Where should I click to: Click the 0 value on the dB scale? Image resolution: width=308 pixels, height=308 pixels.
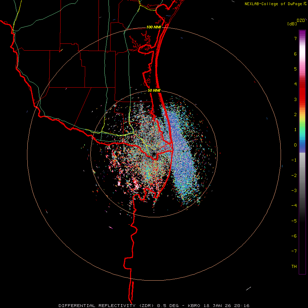[x=295, y=145]
